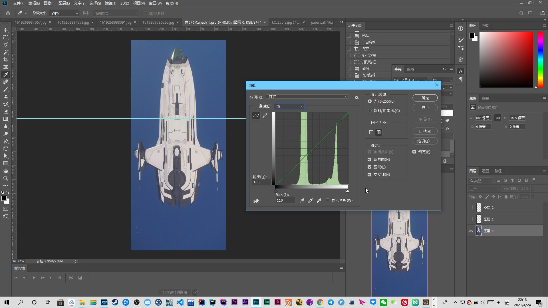This screenshot has height=308, width=548.
Task: Show layer 图层 2 visibility box
Action: coord(471,208)
